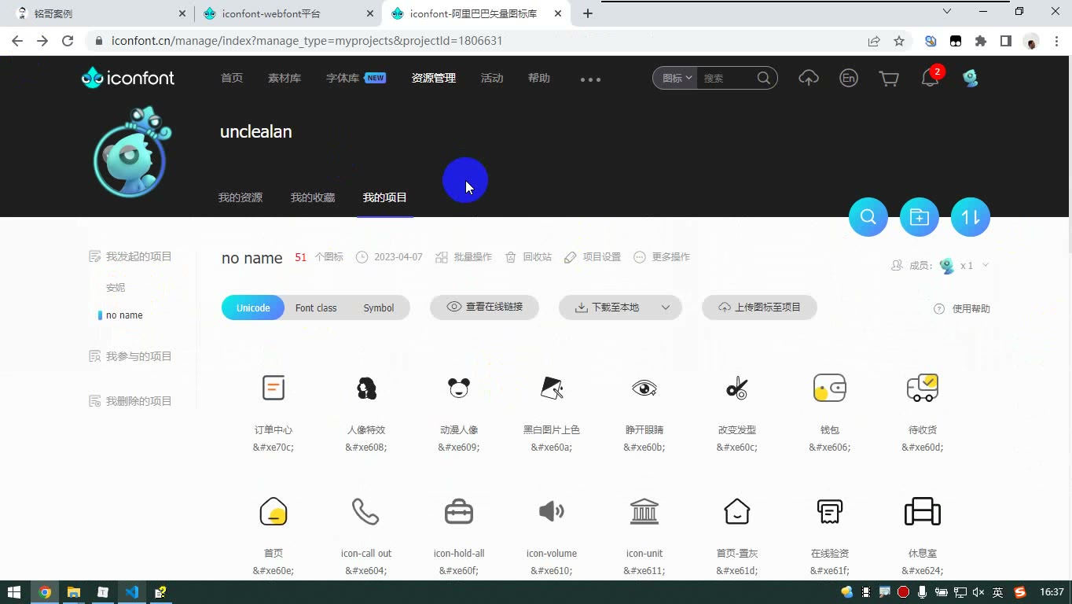The width and height of the screenshot is (1072, 604).
Task: Click the round new project folder button
Action: pos(920,217)
